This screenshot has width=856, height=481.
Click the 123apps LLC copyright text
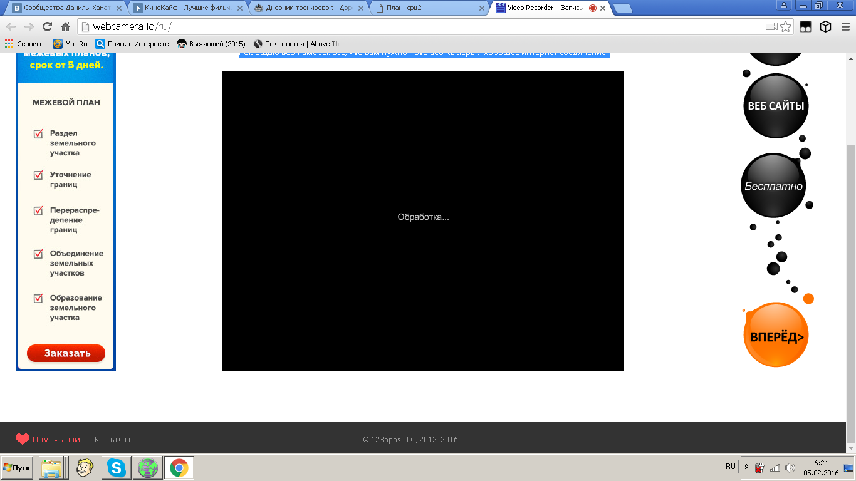point(410,440)
